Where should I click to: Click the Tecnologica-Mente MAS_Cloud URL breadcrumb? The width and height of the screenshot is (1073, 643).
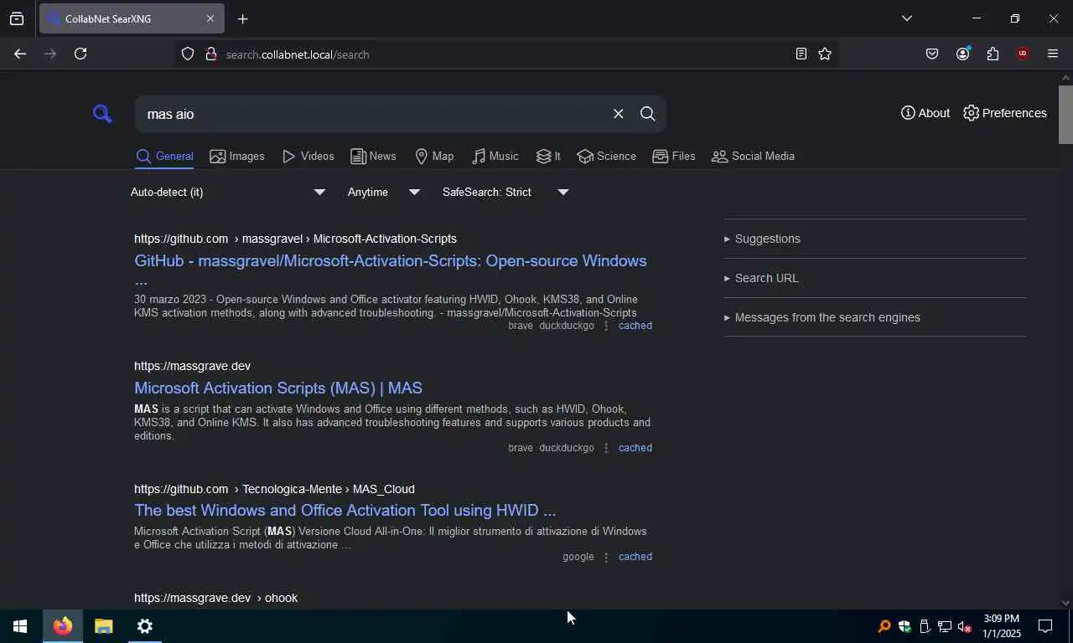[274, 489]
